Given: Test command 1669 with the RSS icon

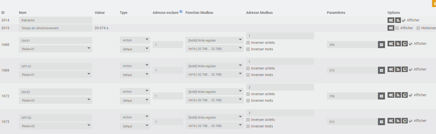Looking at the screenshot, I should (398, 69).
